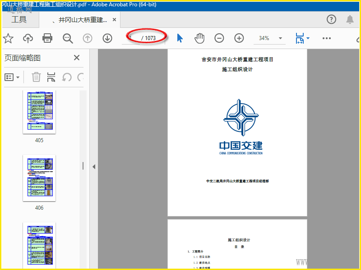
Task: Select the thumbnail below page 406
Action: coord(39,246)
